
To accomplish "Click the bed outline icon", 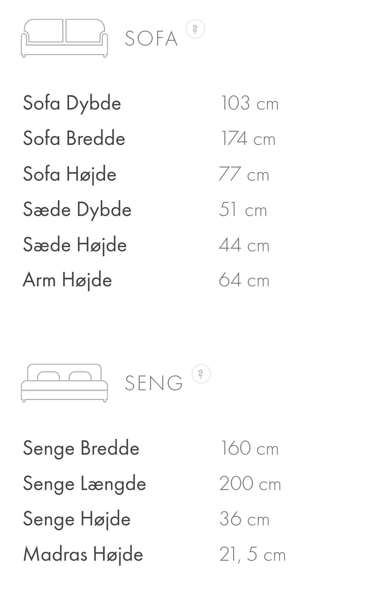I will pyautogui.click(x=64, y=383).
